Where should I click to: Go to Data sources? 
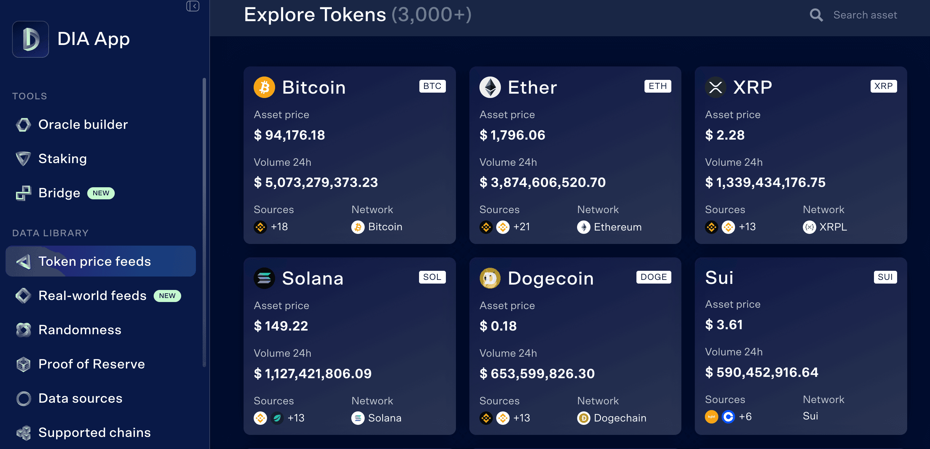(80, 398)
